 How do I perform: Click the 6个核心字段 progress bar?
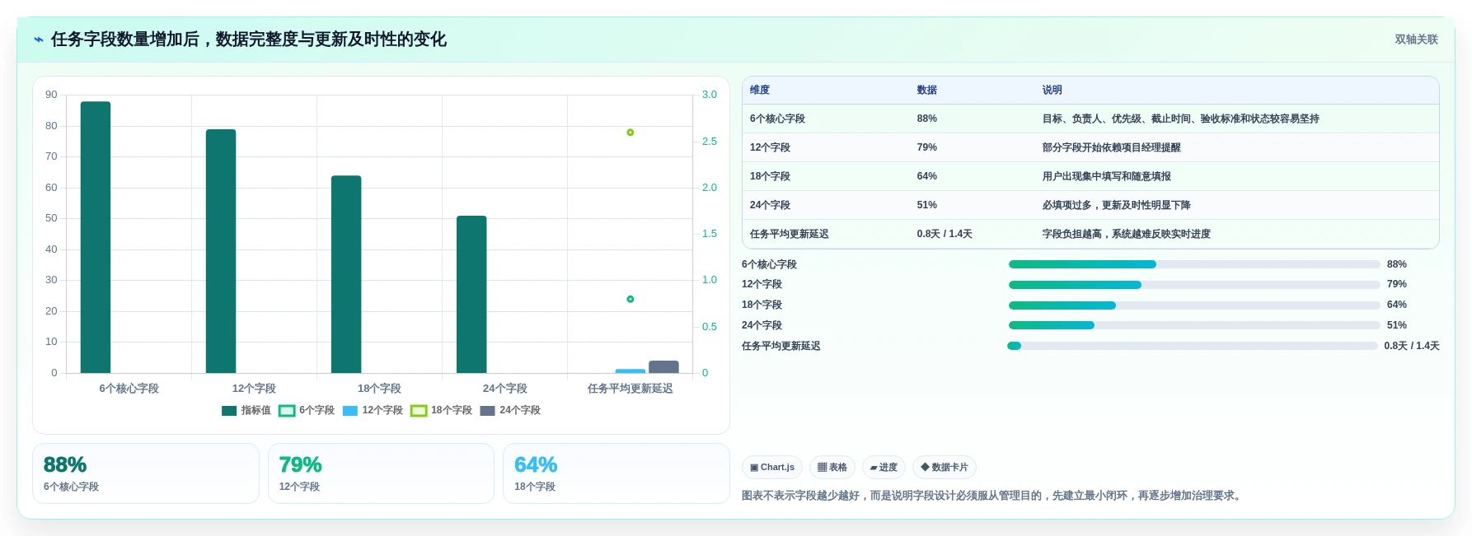[x=1194, y=264]
